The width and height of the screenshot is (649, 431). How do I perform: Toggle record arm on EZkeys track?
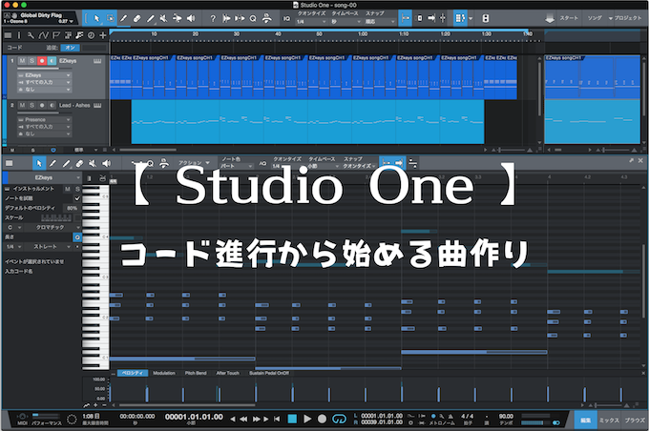click(42, 61)
